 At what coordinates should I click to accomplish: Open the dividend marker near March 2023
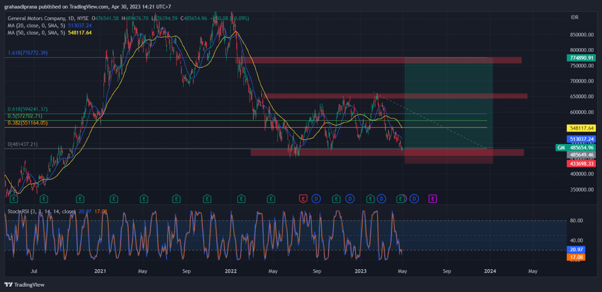pyautogui.click(x=381, y=199)
